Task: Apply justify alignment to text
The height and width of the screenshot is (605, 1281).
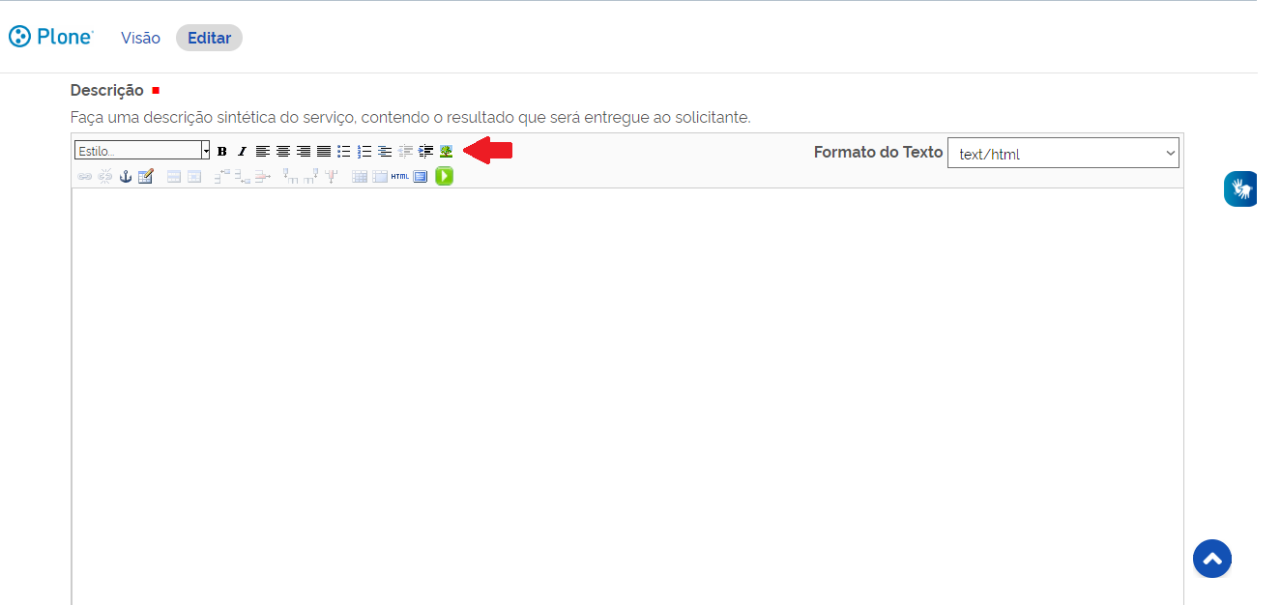Action: 323,151
